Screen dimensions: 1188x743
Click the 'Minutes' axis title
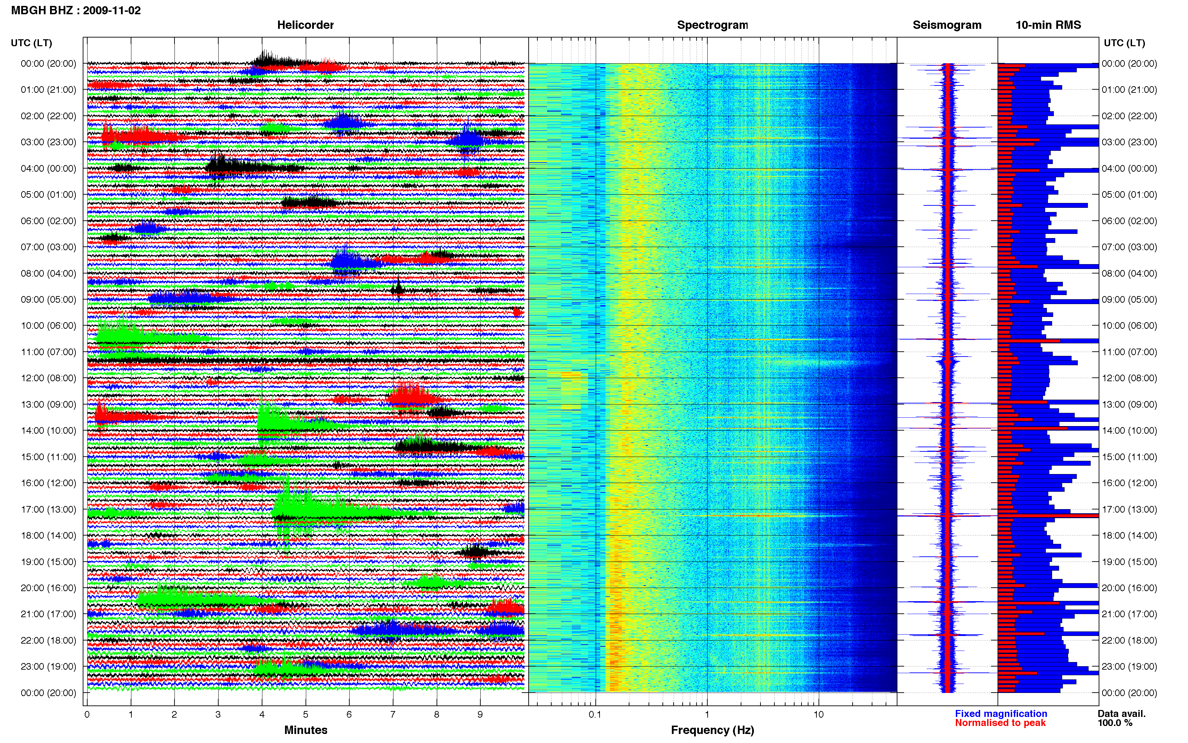click(x=306, y=730)
